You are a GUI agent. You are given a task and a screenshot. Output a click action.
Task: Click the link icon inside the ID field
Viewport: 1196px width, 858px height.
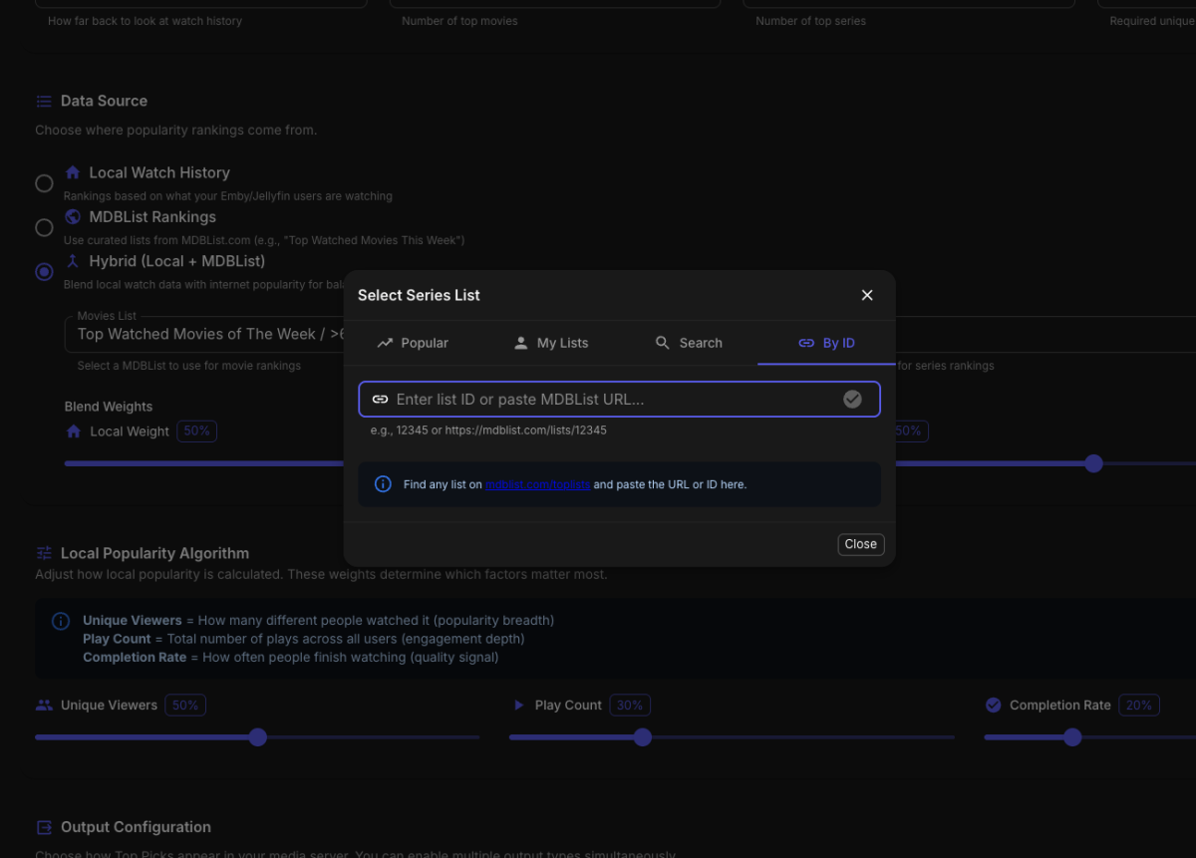[x=380, y=400]
